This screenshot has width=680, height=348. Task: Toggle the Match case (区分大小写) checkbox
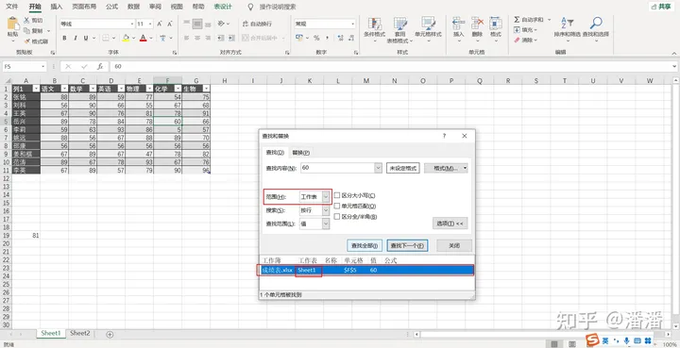(337, 195)
